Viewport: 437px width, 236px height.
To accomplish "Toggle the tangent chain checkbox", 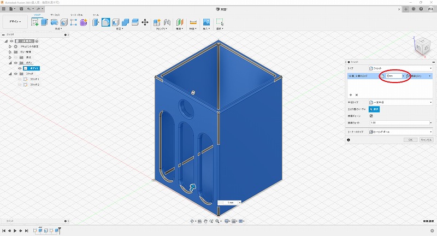I will coord(371,116).
